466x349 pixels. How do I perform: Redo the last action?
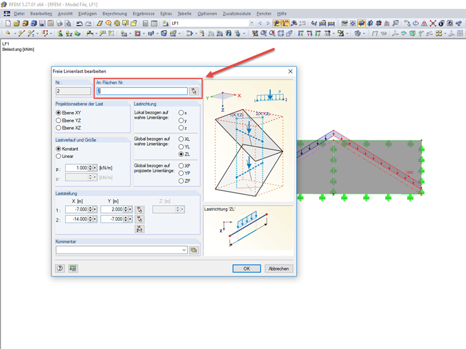click(x=88, y=23)
